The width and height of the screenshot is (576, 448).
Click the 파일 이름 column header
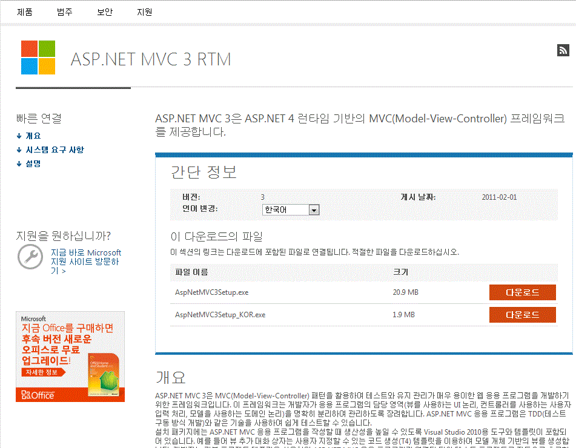pyautogui.click(x=191, y=272)
